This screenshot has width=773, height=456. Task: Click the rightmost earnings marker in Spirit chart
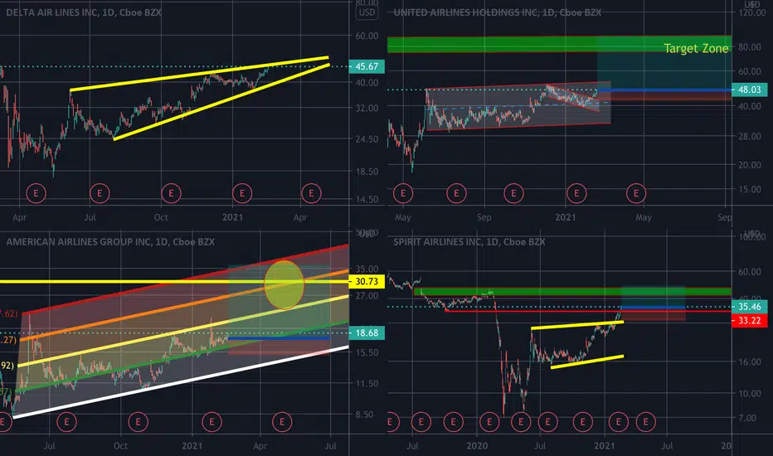(x=646, y=422)
